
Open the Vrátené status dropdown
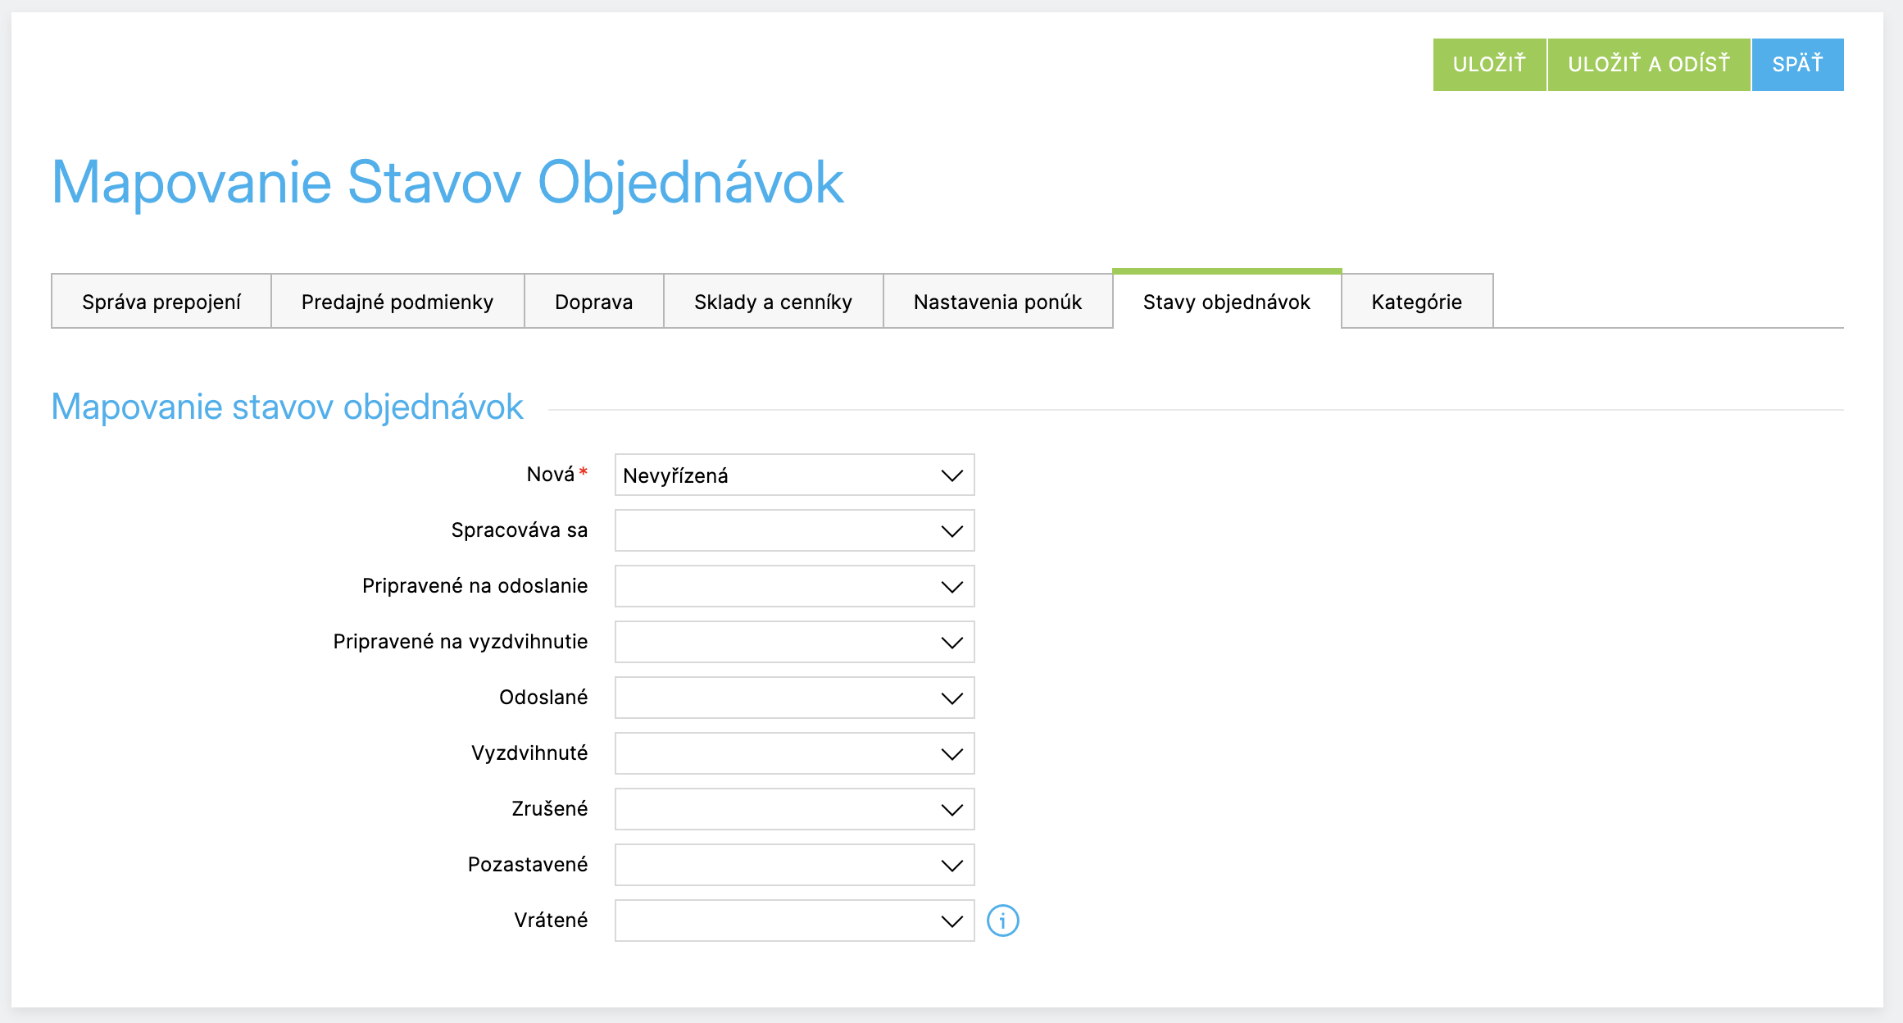(793, 921)
